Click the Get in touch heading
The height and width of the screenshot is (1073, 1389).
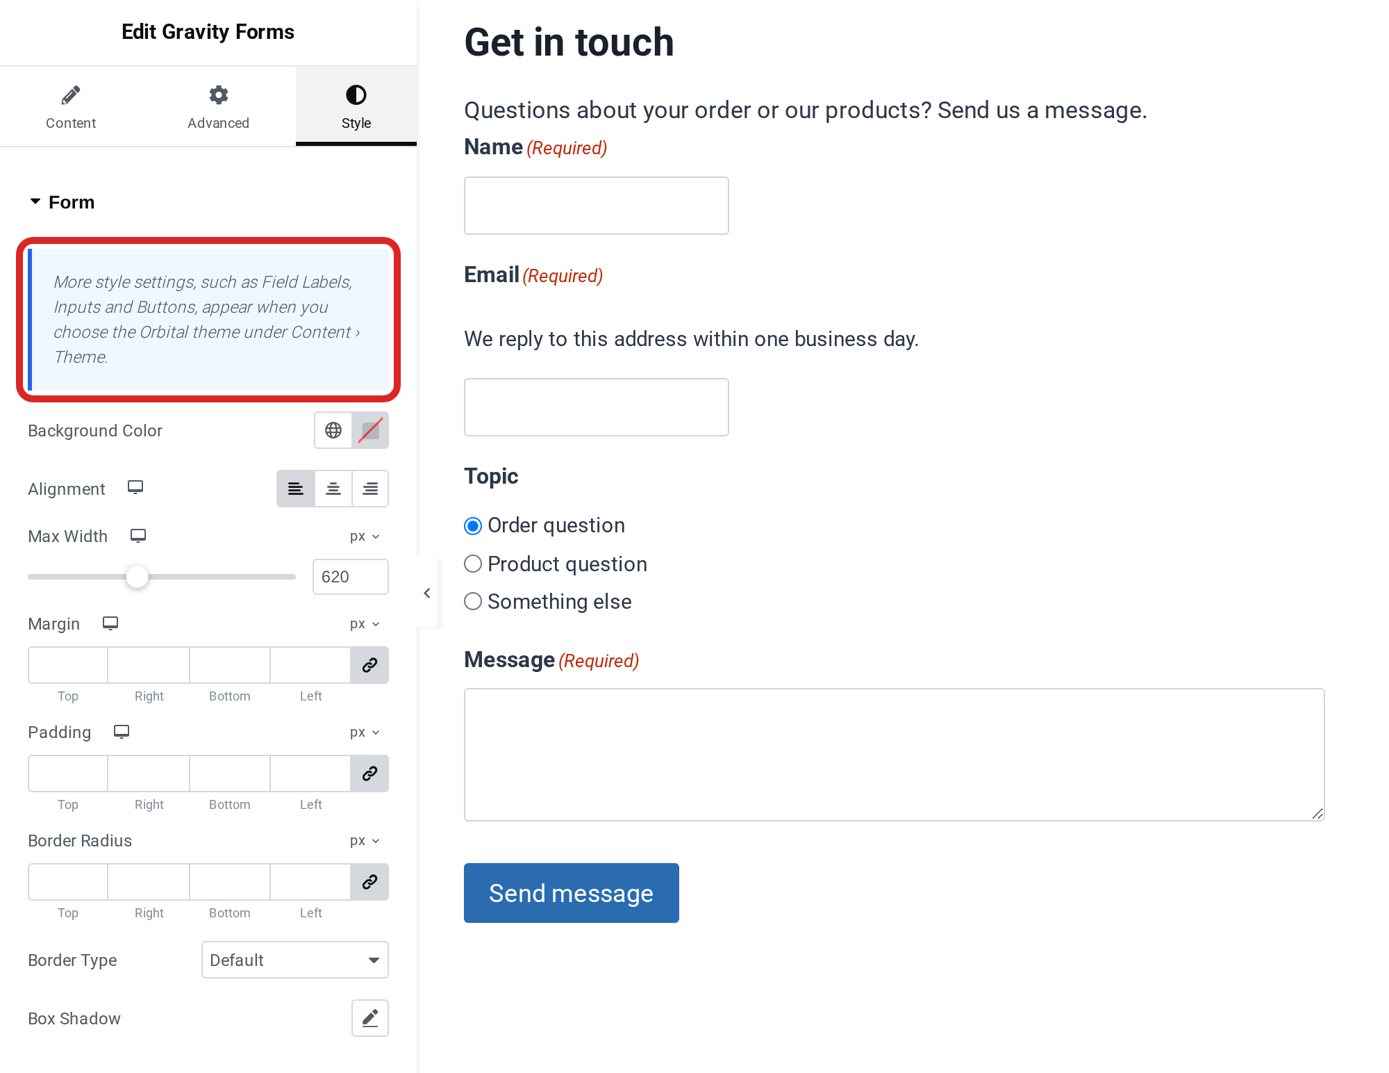tap(569, 42)
